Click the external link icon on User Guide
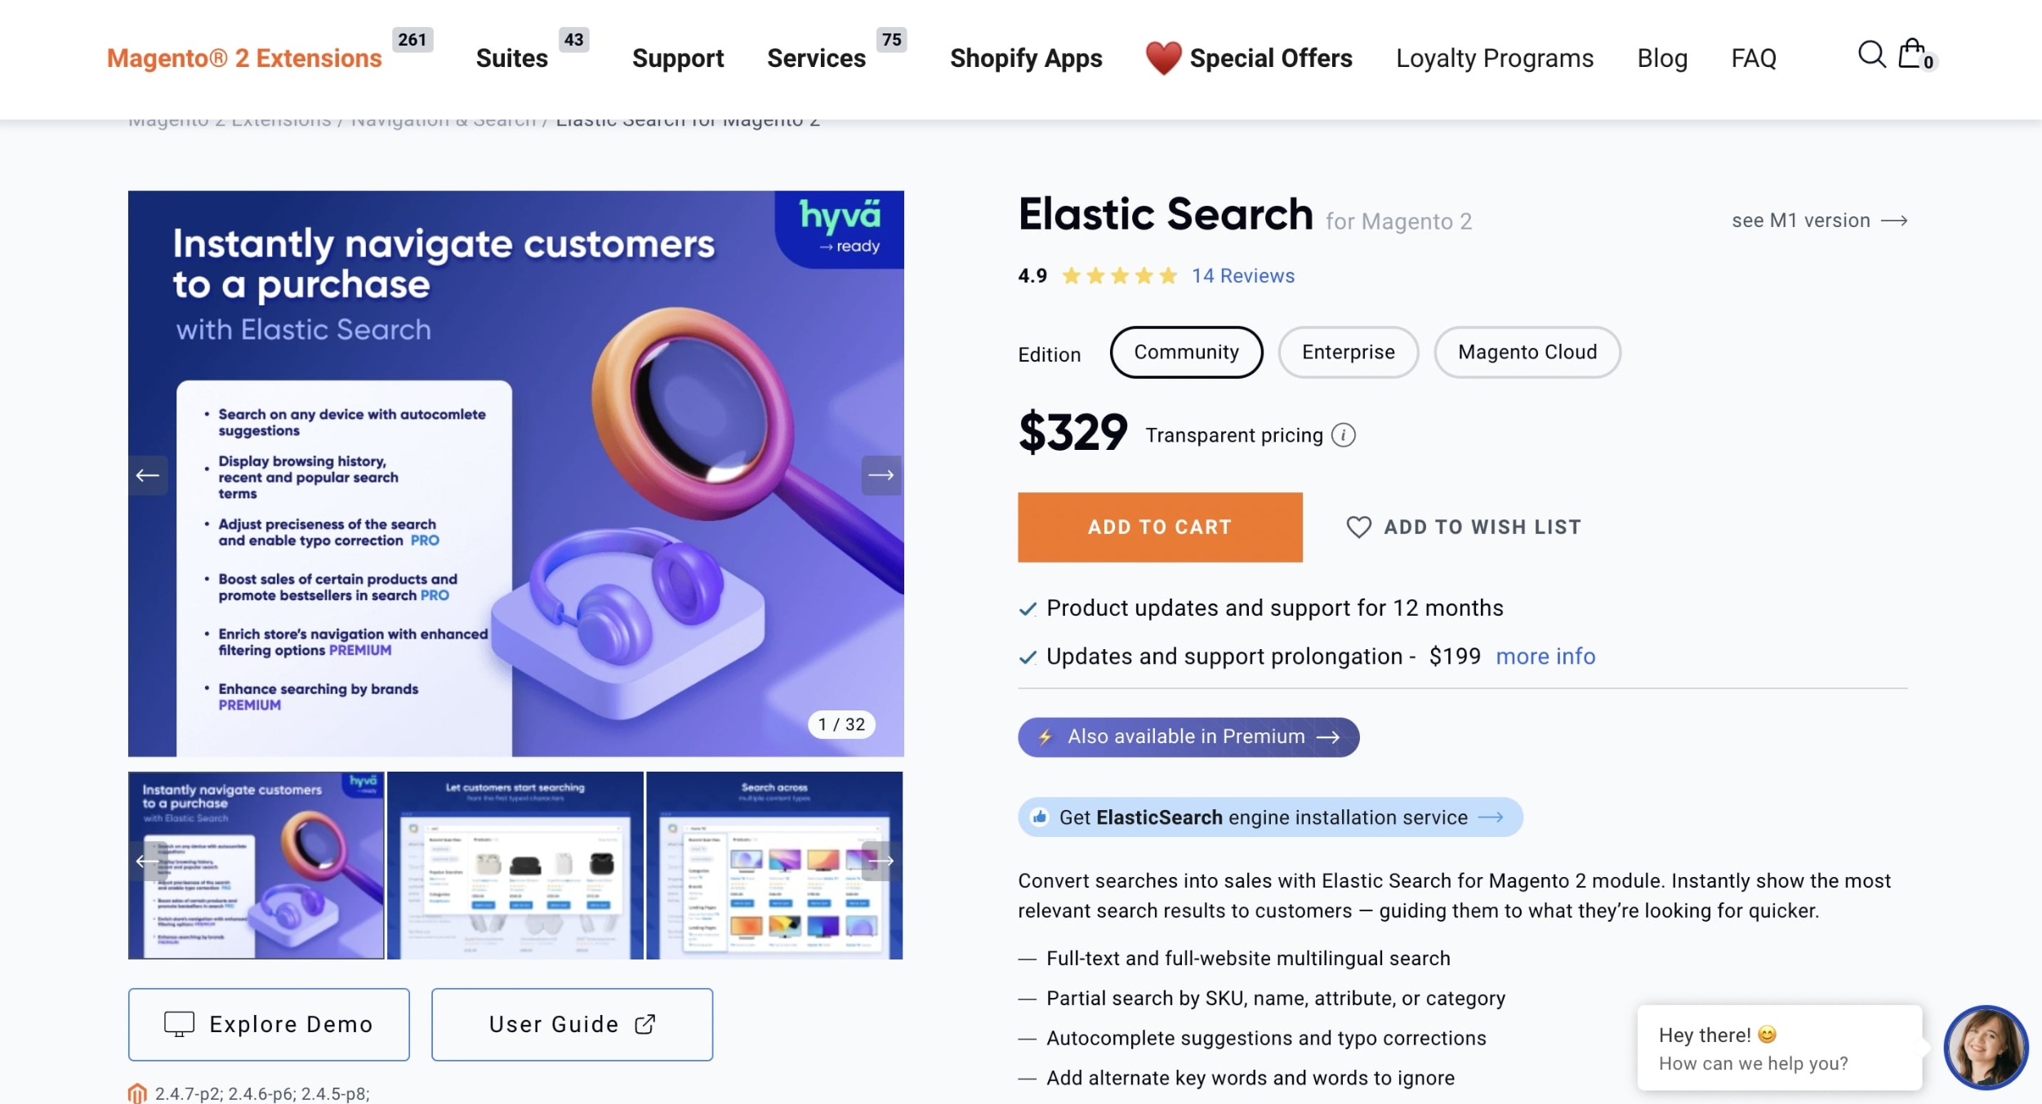Viewport: 2042px width, 1104px height. click(x=644, y=1023)
